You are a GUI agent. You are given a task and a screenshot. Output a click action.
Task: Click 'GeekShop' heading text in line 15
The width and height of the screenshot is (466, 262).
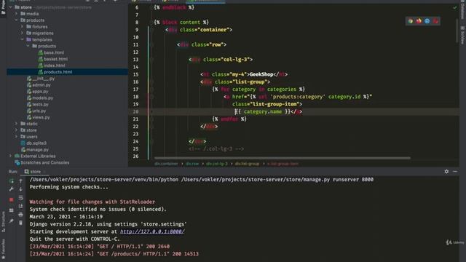(261, 74)
